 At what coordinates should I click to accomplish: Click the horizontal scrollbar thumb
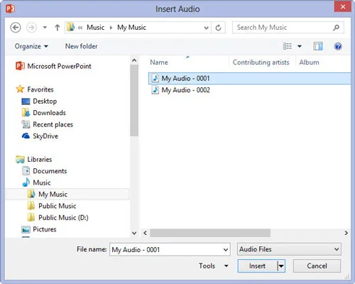pyautogui.click(x=210, y=233)
